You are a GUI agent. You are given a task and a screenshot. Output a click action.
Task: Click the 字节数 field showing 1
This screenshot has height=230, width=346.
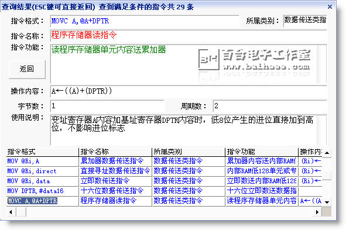[x=107, y=106]
